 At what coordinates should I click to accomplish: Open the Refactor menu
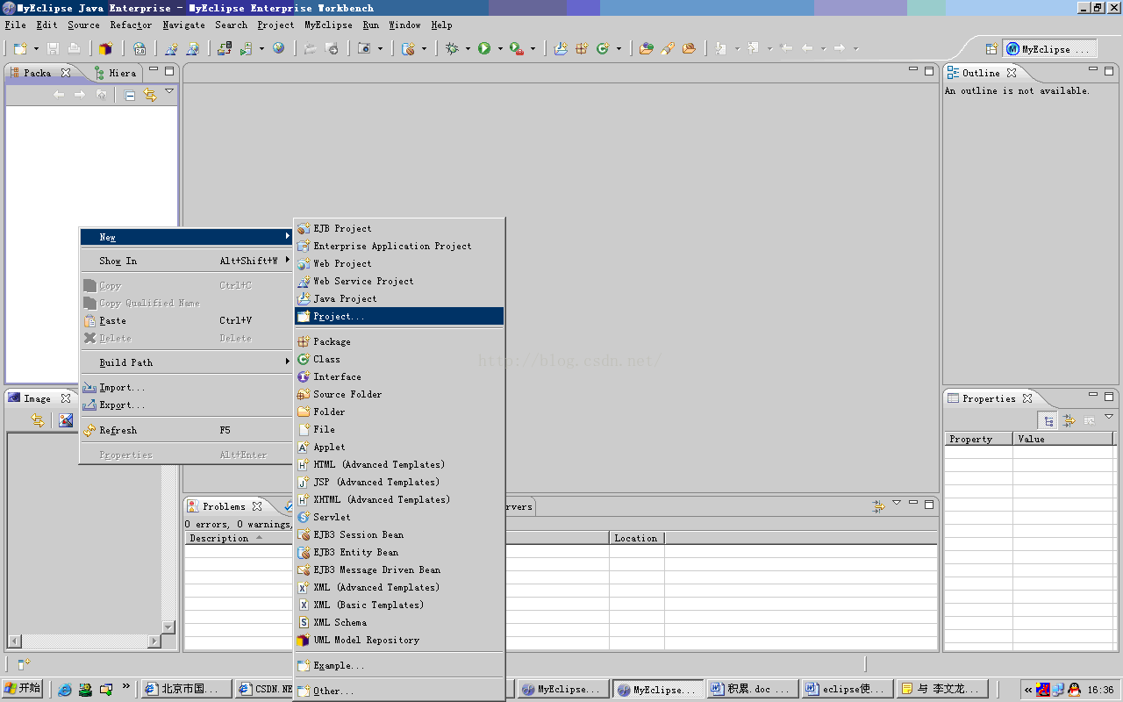click(x=131, y=25)
